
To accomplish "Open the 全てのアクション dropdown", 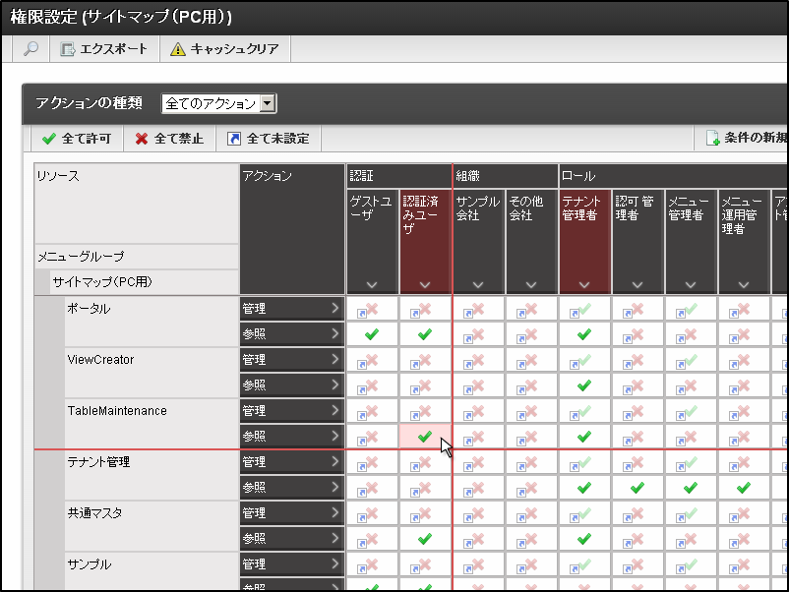I will (x=218, y=103).
